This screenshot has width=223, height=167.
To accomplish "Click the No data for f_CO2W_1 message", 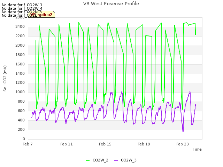I will point(22,5).
